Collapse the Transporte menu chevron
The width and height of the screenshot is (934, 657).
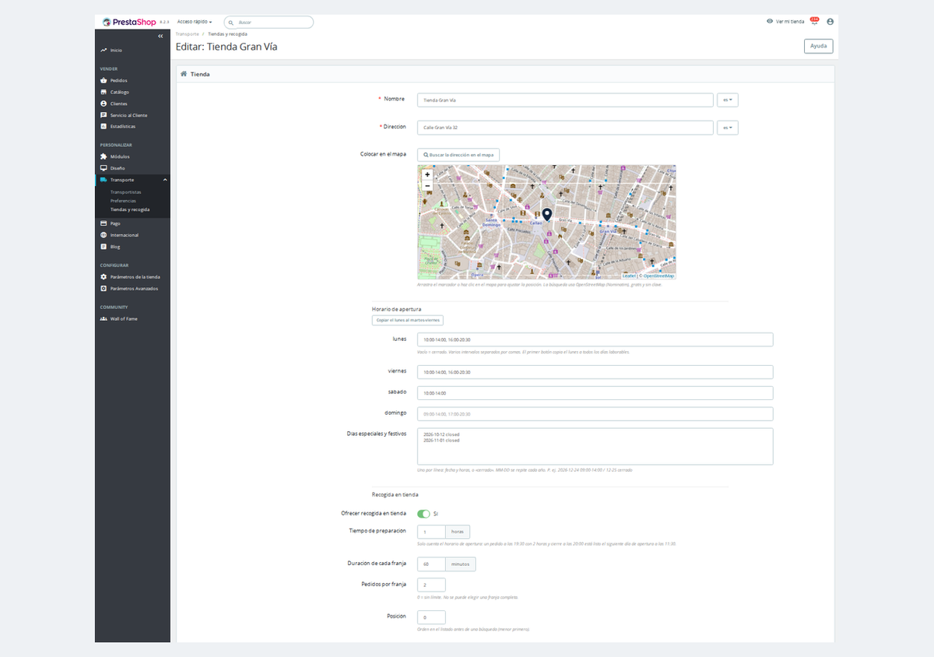coord(164,180)
